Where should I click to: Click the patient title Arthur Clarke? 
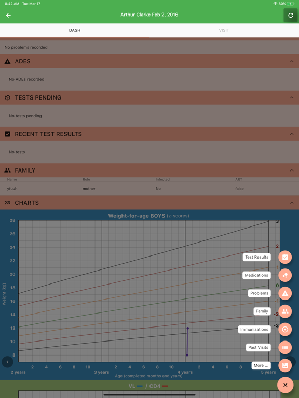(149, 15)
